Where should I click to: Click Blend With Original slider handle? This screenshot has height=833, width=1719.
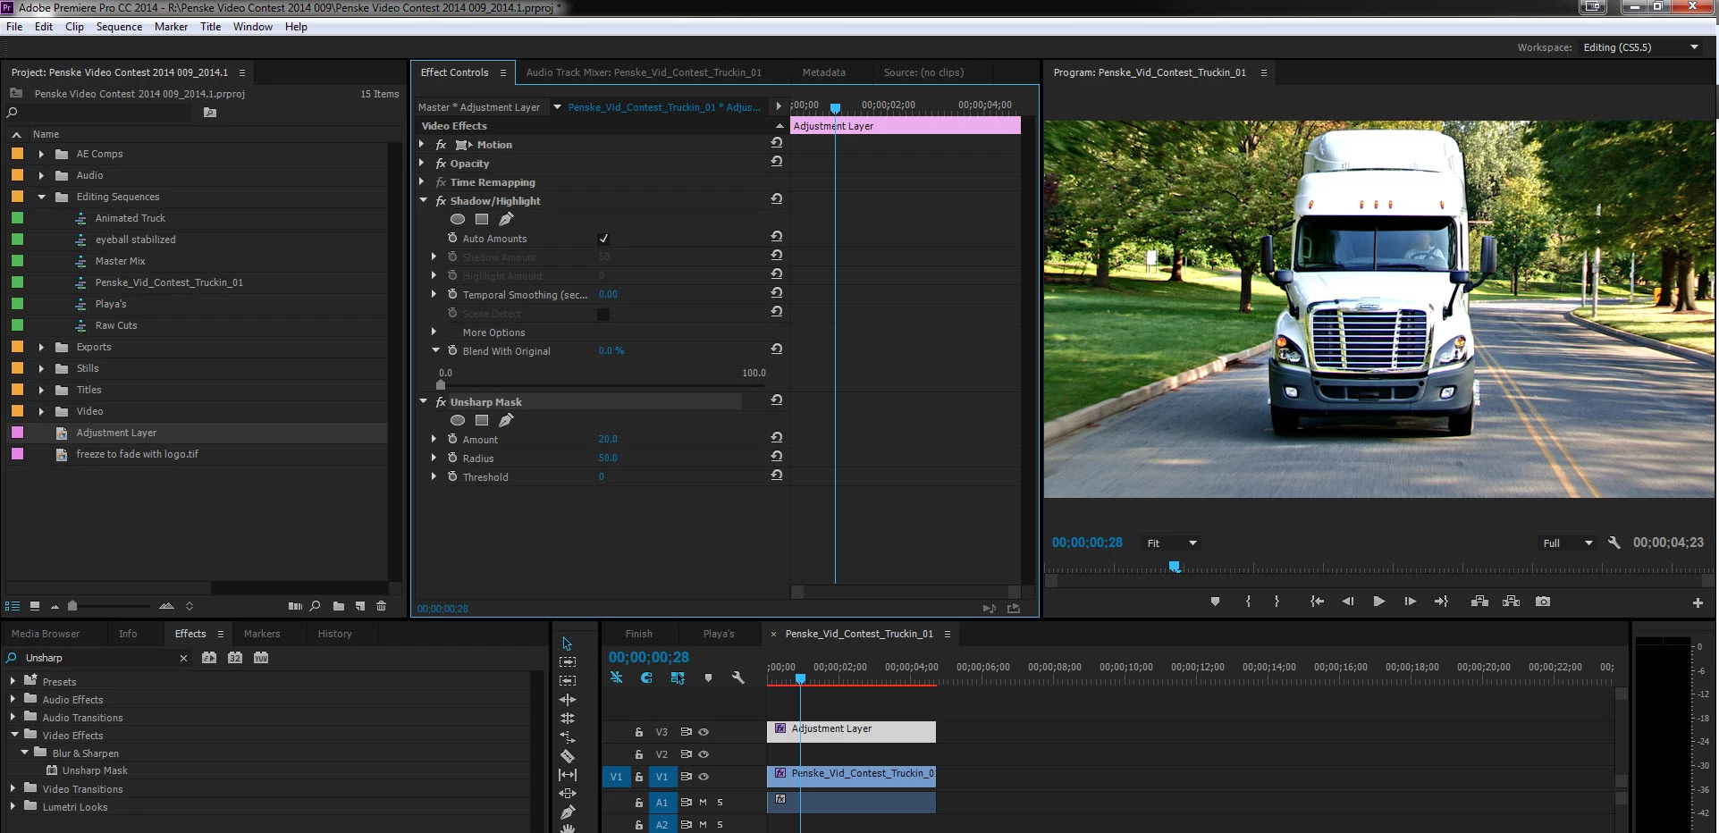441,384
